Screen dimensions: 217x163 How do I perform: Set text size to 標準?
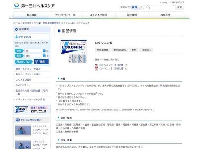[x=135, y=7]
